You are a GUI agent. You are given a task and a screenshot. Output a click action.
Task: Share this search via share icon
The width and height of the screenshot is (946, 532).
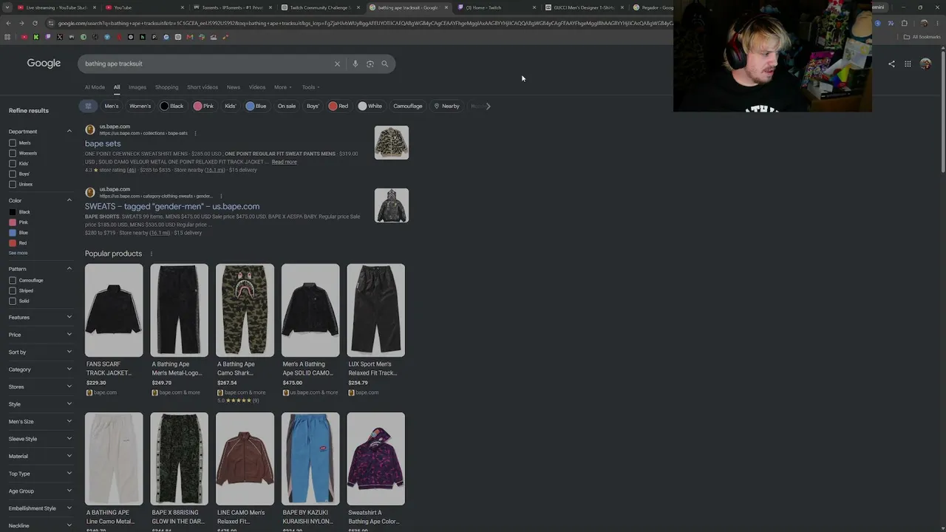[x=891, y=64]
